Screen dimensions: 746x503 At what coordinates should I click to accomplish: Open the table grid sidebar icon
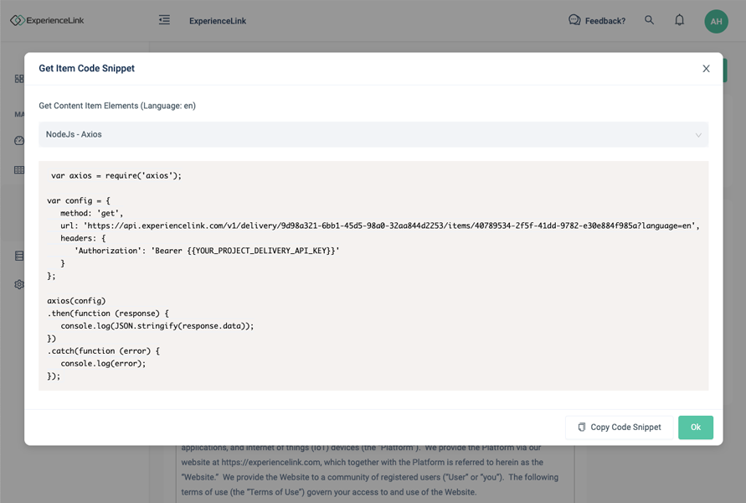[19, 170]
